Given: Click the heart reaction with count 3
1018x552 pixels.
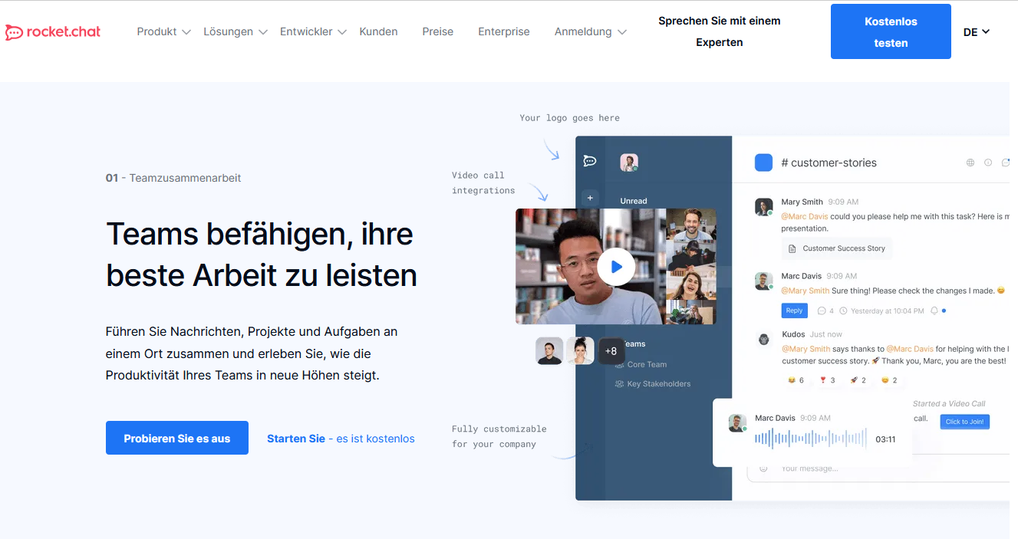Looking at the screenshot, I should point(827,380).
